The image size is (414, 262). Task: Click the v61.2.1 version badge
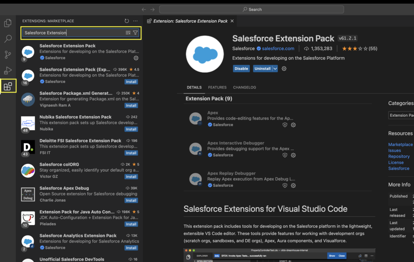click(347, 38)
